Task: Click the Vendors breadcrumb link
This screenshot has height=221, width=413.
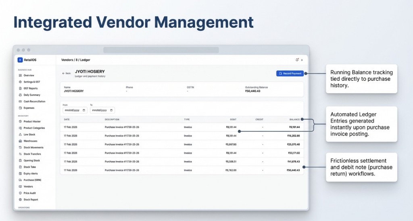Action: (x=67, y=60)
